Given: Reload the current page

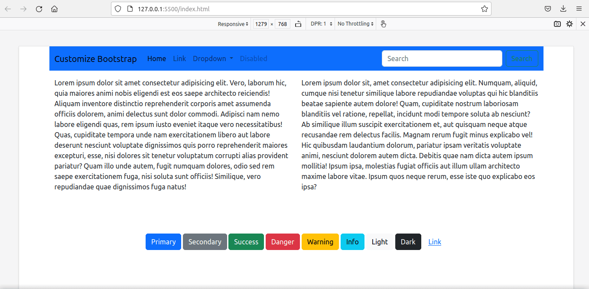Looking at the screenshot, I should pos(39,9).
